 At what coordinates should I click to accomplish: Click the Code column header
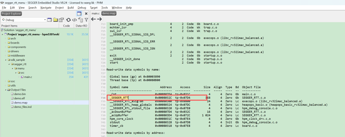pos(66,26)
